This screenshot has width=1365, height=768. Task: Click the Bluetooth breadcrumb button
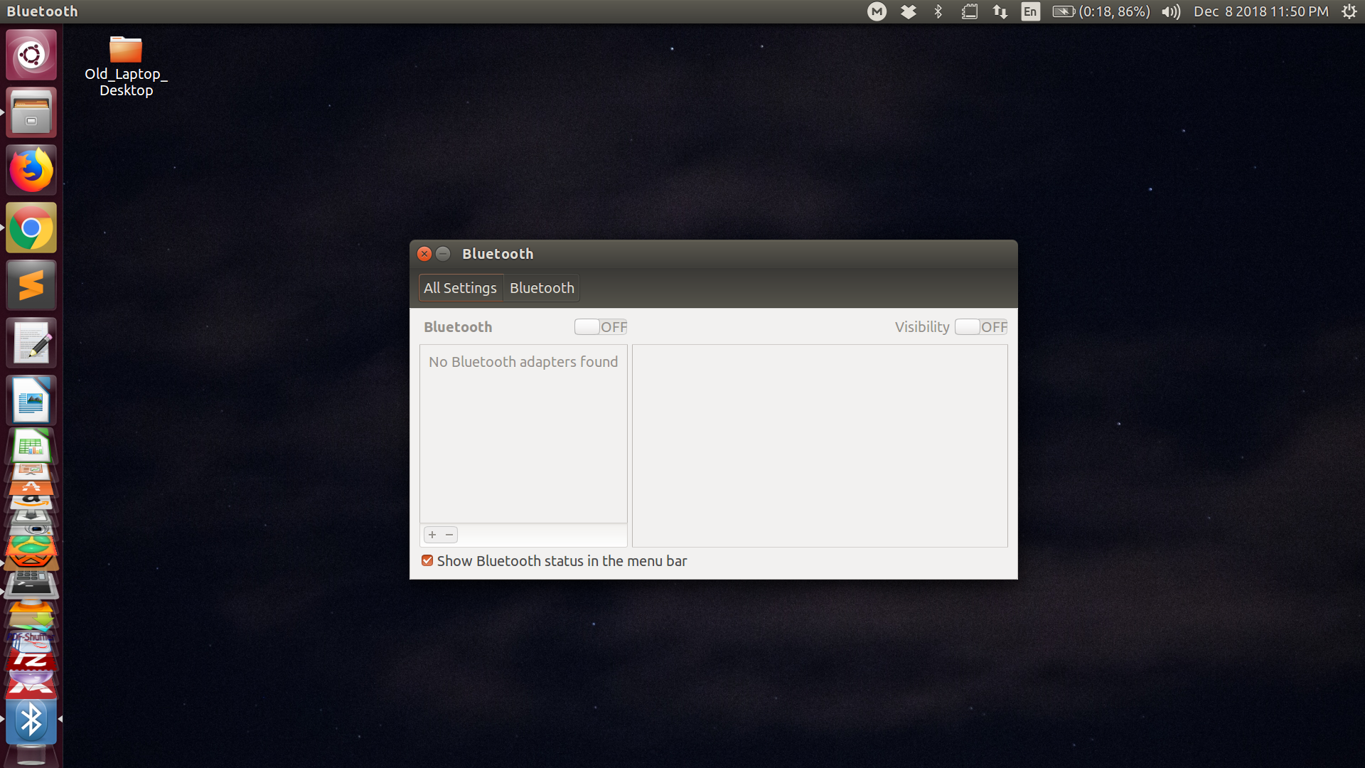pyautogui.click(x=542, y=288)
